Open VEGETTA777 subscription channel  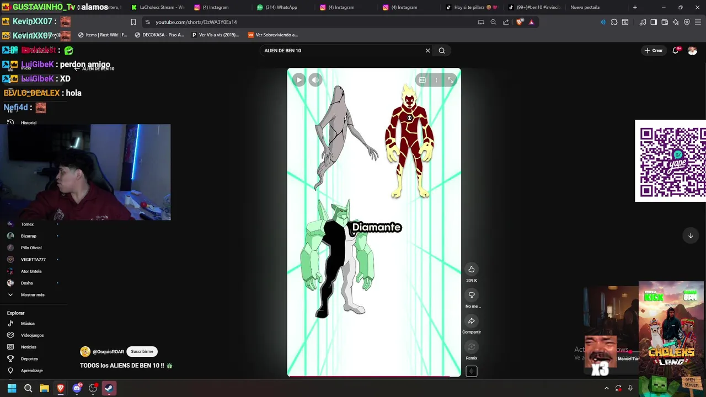(33, 259)
